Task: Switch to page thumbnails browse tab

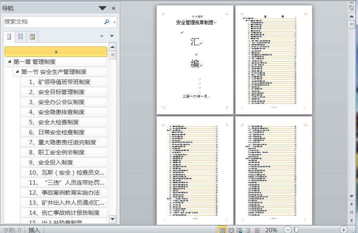Action: (20, 37)
